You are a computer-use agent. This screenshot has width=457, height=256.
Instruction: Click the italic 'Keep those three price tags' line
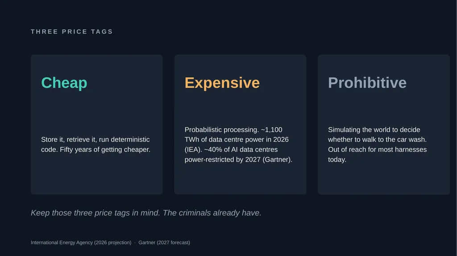point(146,213)
